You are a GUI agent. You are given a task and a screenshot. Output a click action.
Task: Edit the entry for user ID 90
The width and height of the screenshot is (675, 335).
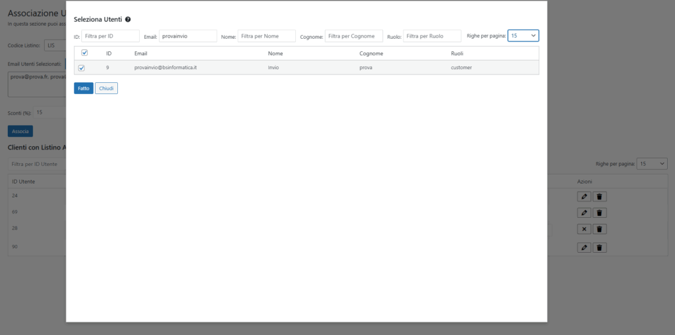pyautogui.click(x=584, y=247)
